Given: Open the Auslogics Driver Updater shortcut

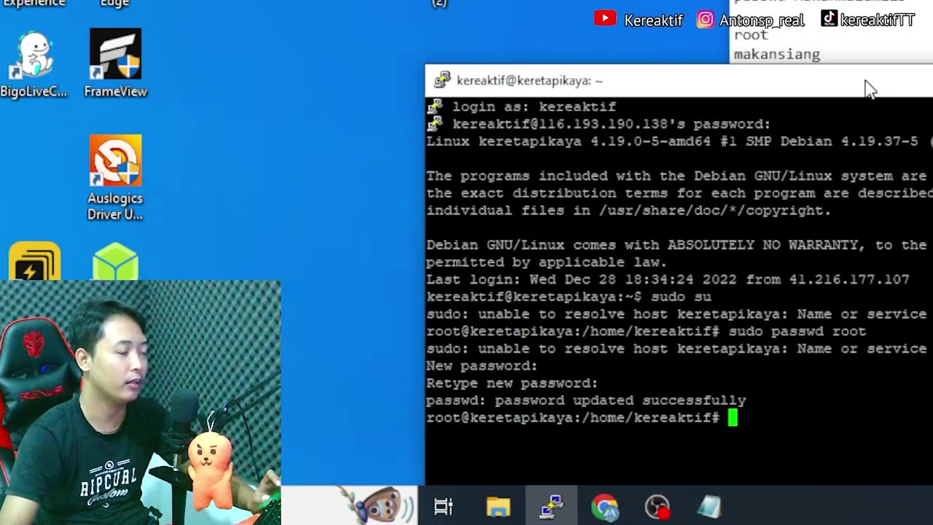Looking at the screenshot, I should click(x=115, y=178).
